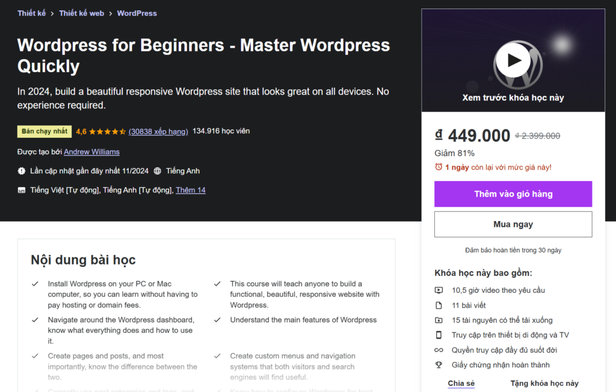The height and width of the screenshot is (392, 616).
Task: Click the mobile phone icon for device access
Action: [x=439, y=335]
